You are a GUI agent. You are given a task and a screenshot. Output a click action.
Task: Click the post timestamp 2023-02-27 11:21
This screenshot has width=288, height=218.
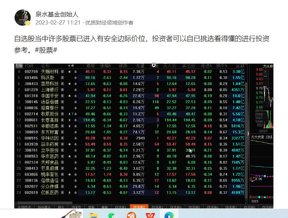point(58,23)
